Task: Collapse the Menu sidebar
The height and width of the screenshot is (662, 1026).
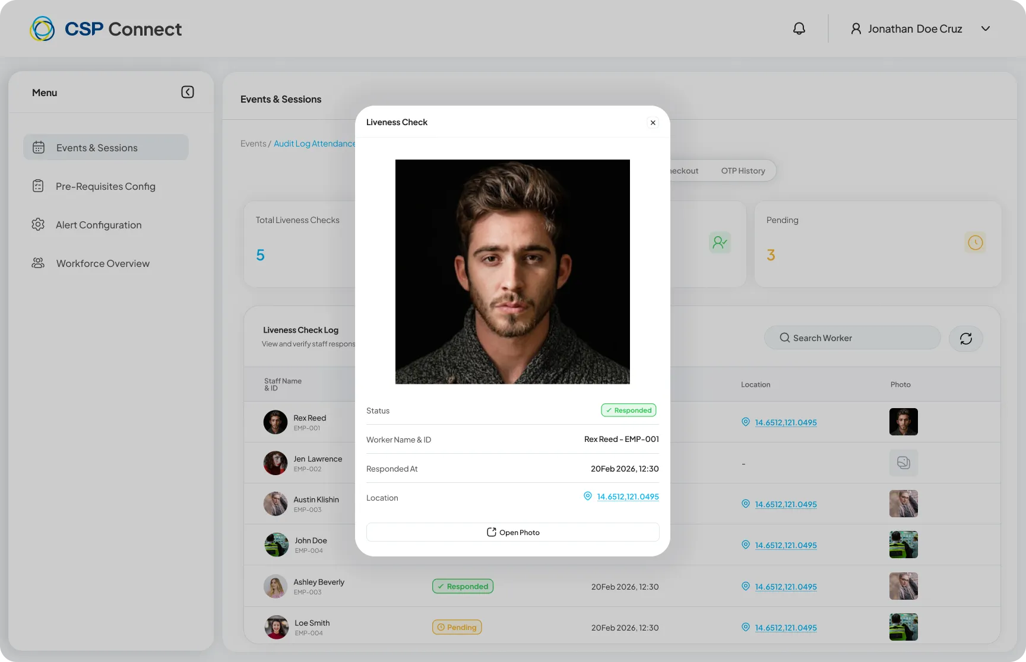Action: point(188,92)
